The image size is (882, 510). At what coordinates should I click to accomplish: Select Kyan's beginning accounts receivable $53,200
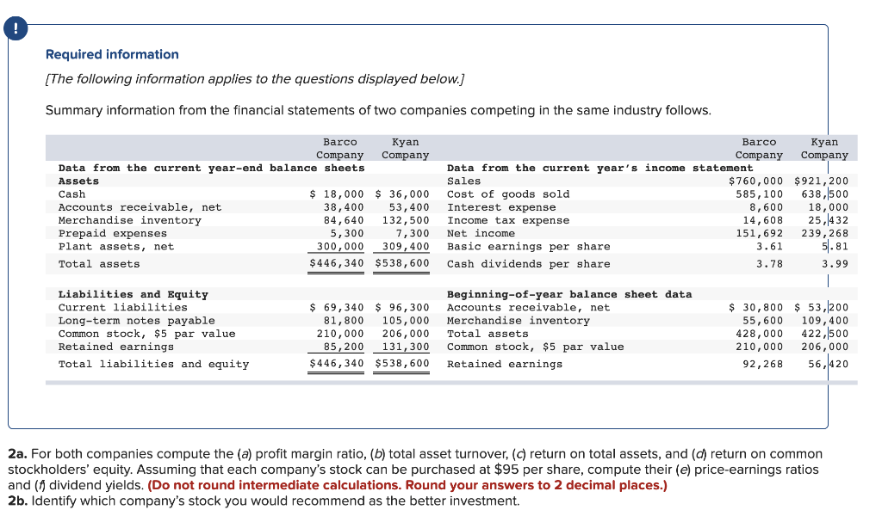click(821, 307)
